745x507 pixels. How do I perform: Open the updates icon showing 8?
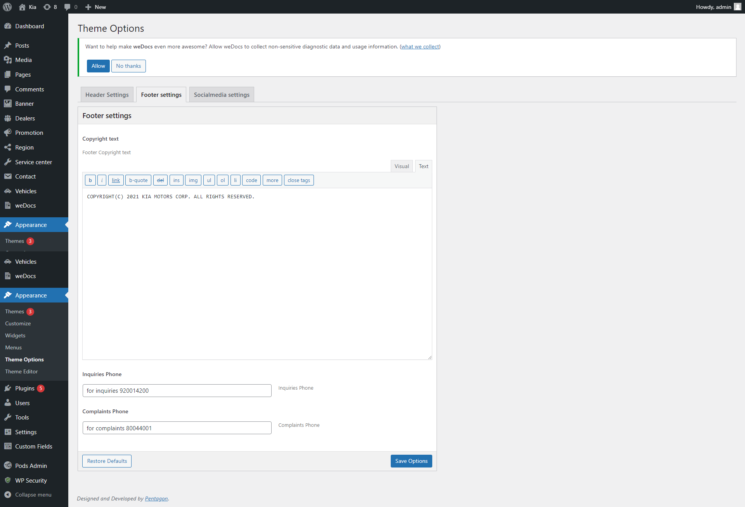47,7
